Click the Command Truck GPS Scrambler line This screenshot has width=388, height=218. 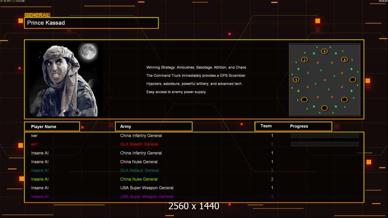[196, 76]
